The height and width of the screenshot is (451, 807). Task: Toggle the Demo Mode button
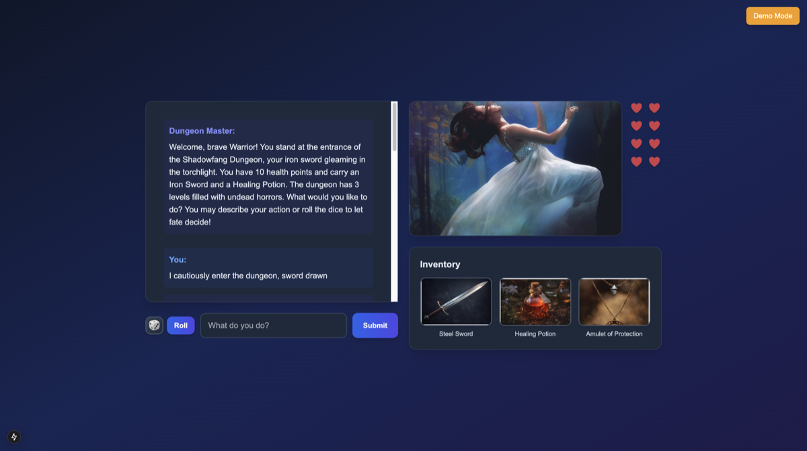[773, 15]
